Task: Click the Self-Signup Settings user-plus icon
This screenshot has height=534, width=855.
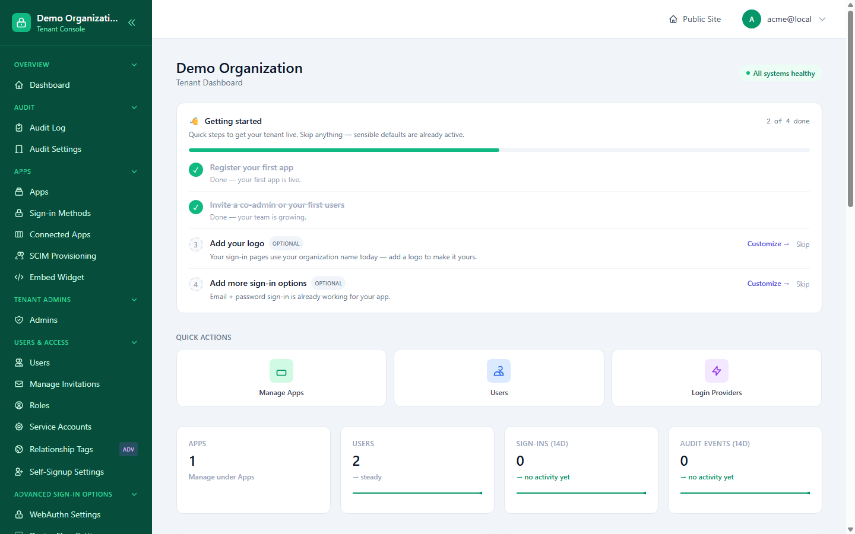Action: tap(19, 472)
